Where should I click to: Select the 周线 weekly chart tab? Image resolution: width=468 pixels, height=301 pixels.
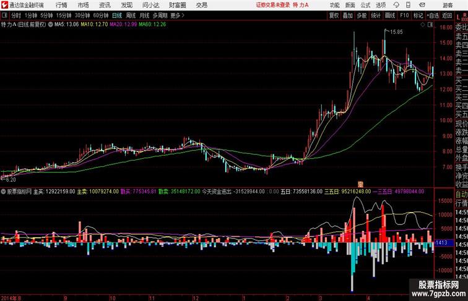pos(131,15)
